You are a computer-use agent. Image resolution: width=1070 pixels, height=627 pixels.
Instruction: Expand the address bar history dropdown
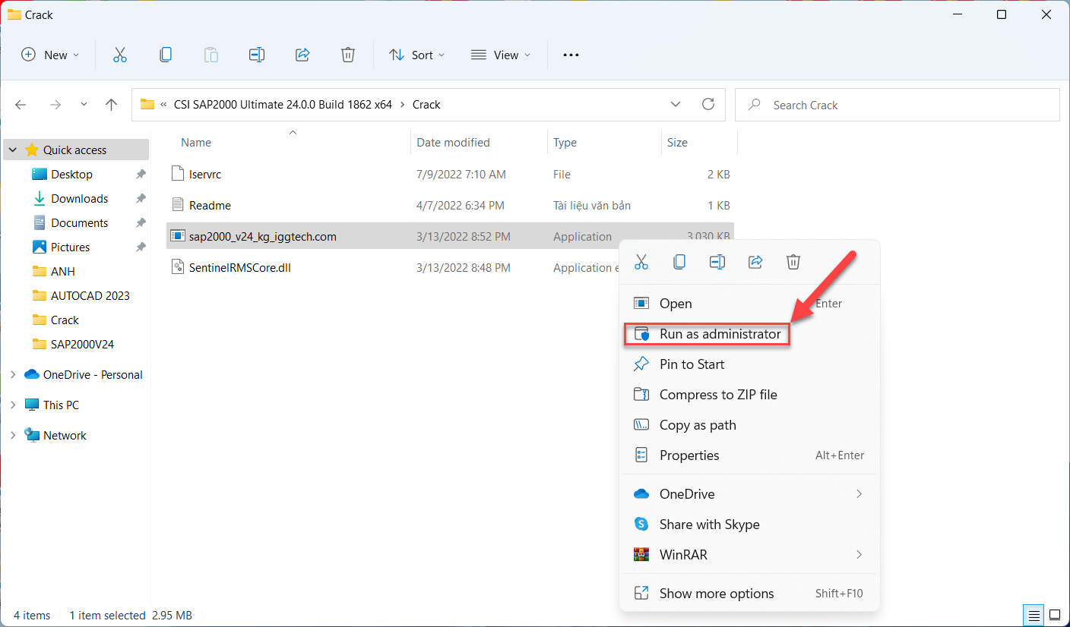click(x=676, y=105)
